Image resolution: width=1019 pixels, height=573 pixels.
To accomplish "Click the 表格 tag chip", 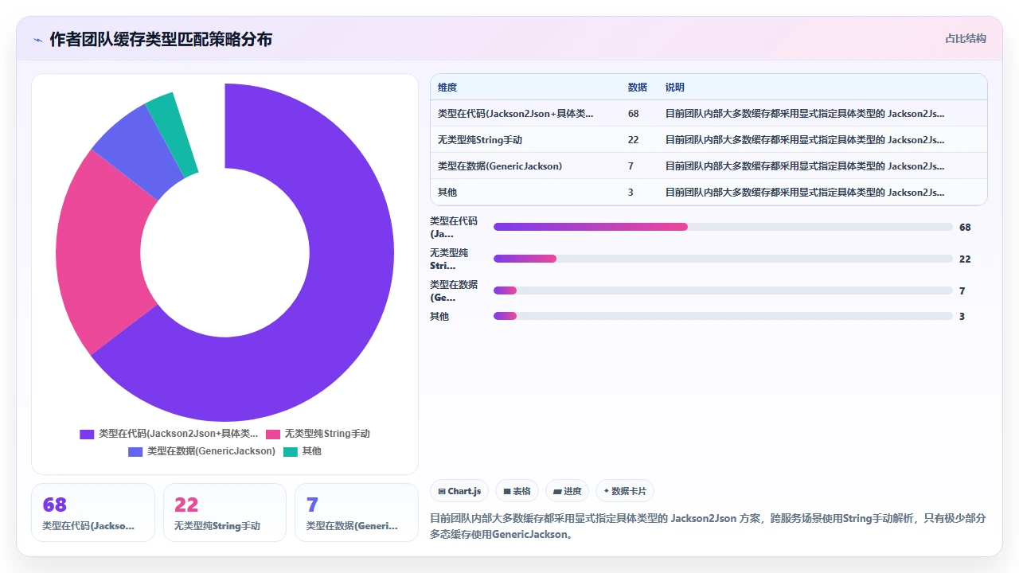I will tap(517, 491).
